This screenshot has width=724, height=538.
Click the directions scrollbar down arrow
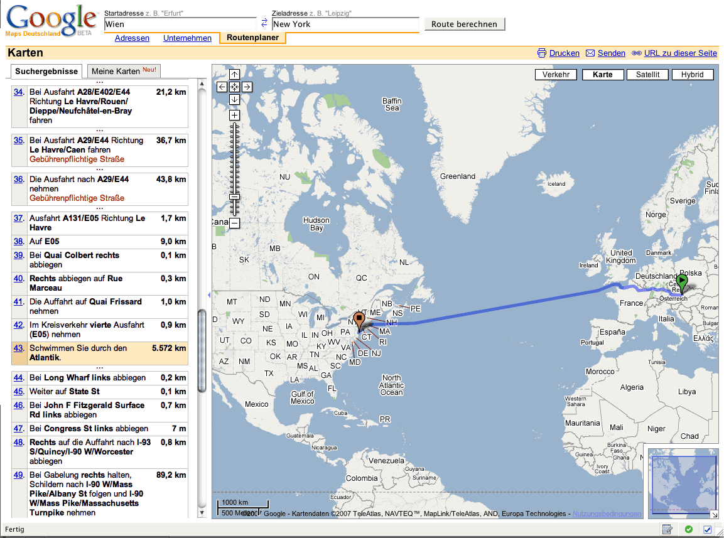pos(202,513)
